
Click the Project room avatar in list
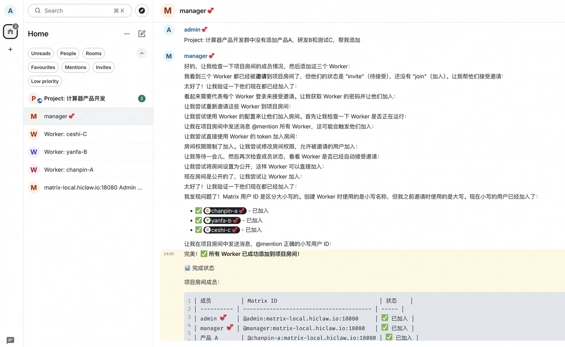[x=34, y=98]
